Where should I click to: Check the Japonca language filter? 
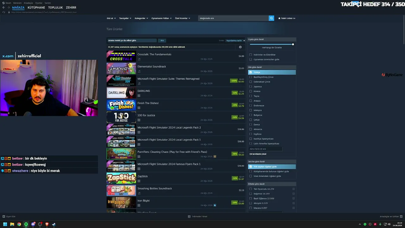pyautogui.click(x=251, y=86)
